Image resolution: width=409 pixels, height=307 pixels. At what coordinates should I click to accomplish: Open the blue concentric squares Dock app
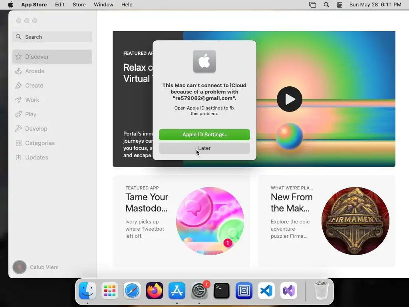pos(244,291)
